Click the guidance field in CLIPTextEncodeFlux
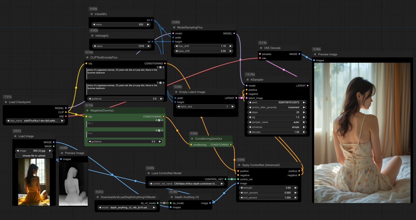Viewport: 416px width, 220px height. (x=125, y=99)
